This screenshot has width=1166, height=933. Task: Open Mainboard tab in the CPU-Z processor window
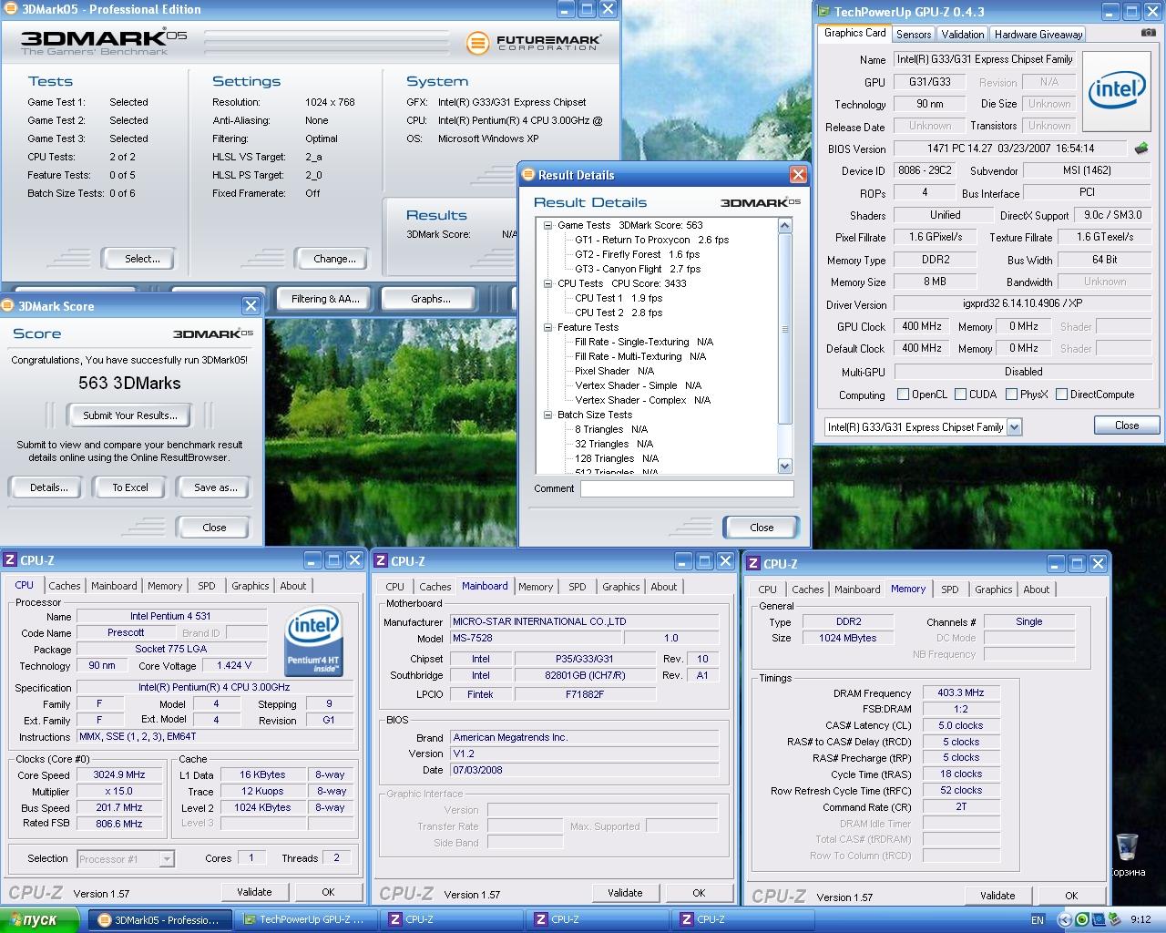tap(114, 586)
